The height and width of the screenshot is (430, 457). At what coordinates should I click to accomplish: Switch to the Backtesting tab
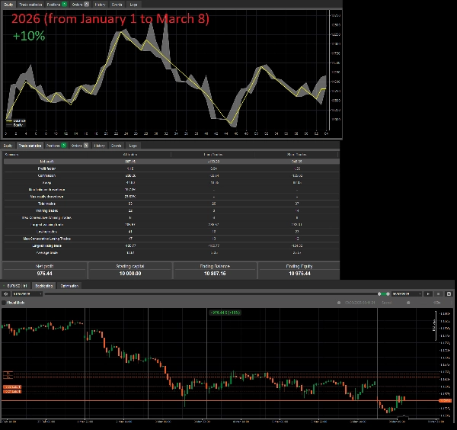coord(43,286)
